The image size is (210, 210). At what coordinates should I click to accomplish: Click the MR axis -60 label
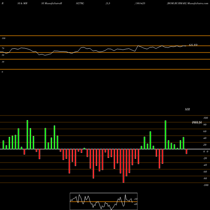tap(205, 172)
